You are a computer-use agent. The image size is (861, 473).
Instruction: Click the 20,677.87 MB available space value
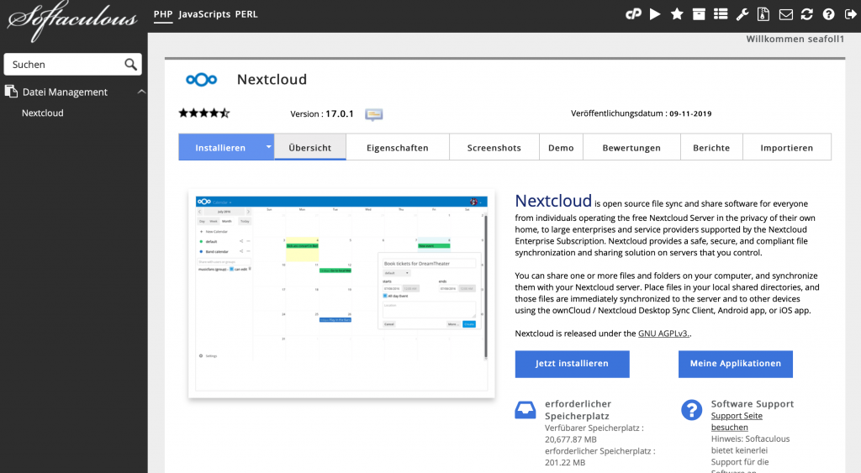(571, 439)
